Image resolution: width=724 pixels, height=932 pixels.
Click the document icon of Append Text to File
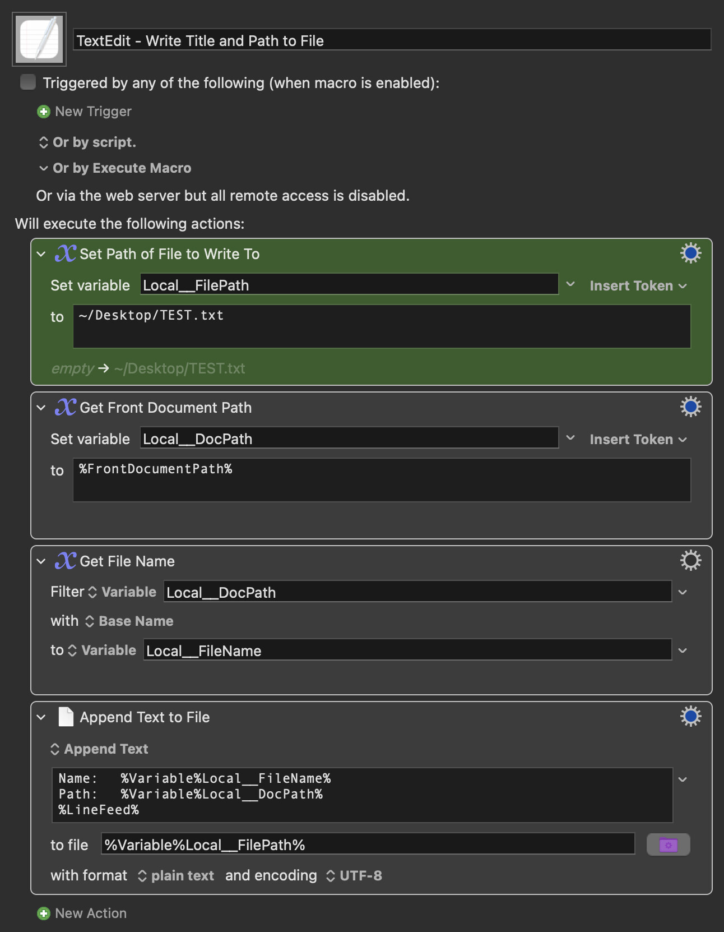pyautogui.click(x=66, y=717)
